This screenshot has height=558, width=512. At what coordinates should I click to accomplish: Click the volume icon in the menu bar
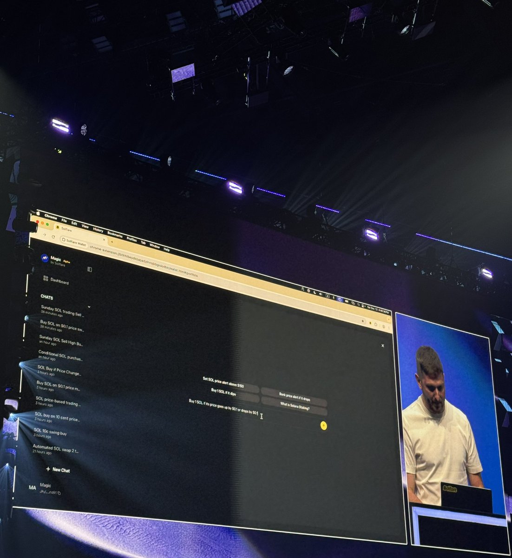pyautogui.click(x=321, y=293)
